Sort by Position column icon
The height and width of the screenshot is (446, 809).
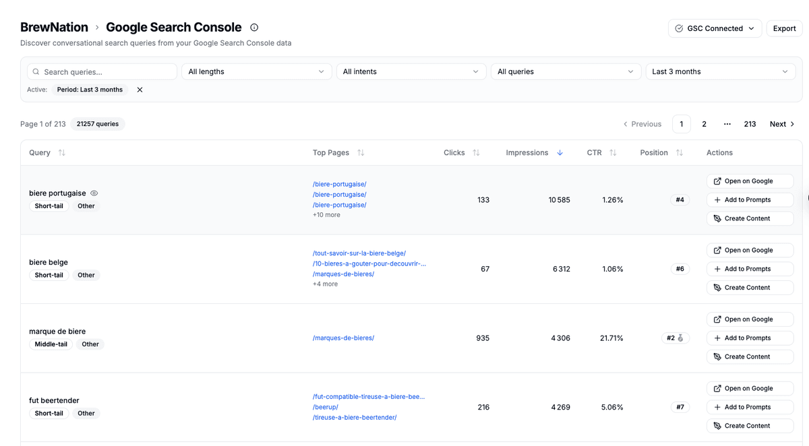679,153
